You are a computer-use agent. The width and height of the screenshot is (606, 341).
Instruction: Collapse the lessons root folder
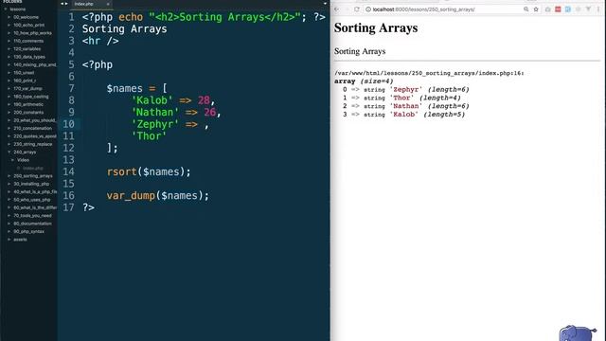[6, 9]
